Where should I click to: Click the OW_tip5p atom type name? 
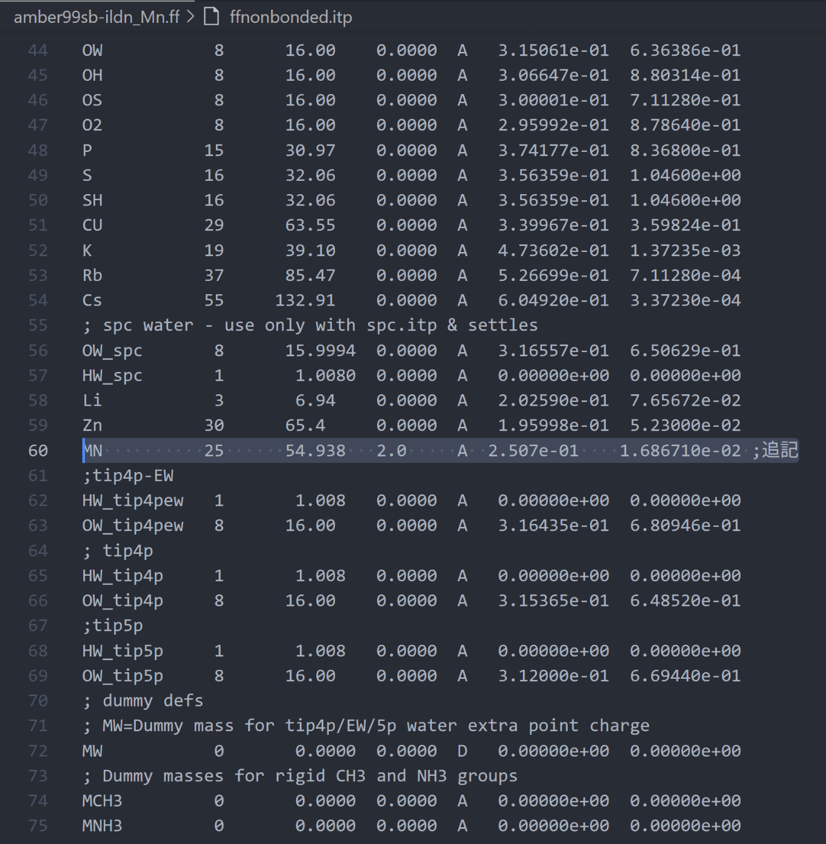(x=122, y=676)
